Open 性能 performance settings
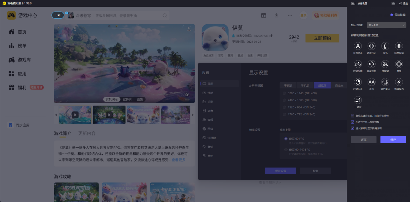This screenshot has width=410, height=202. pyautogui.click(x=220, y=93)
